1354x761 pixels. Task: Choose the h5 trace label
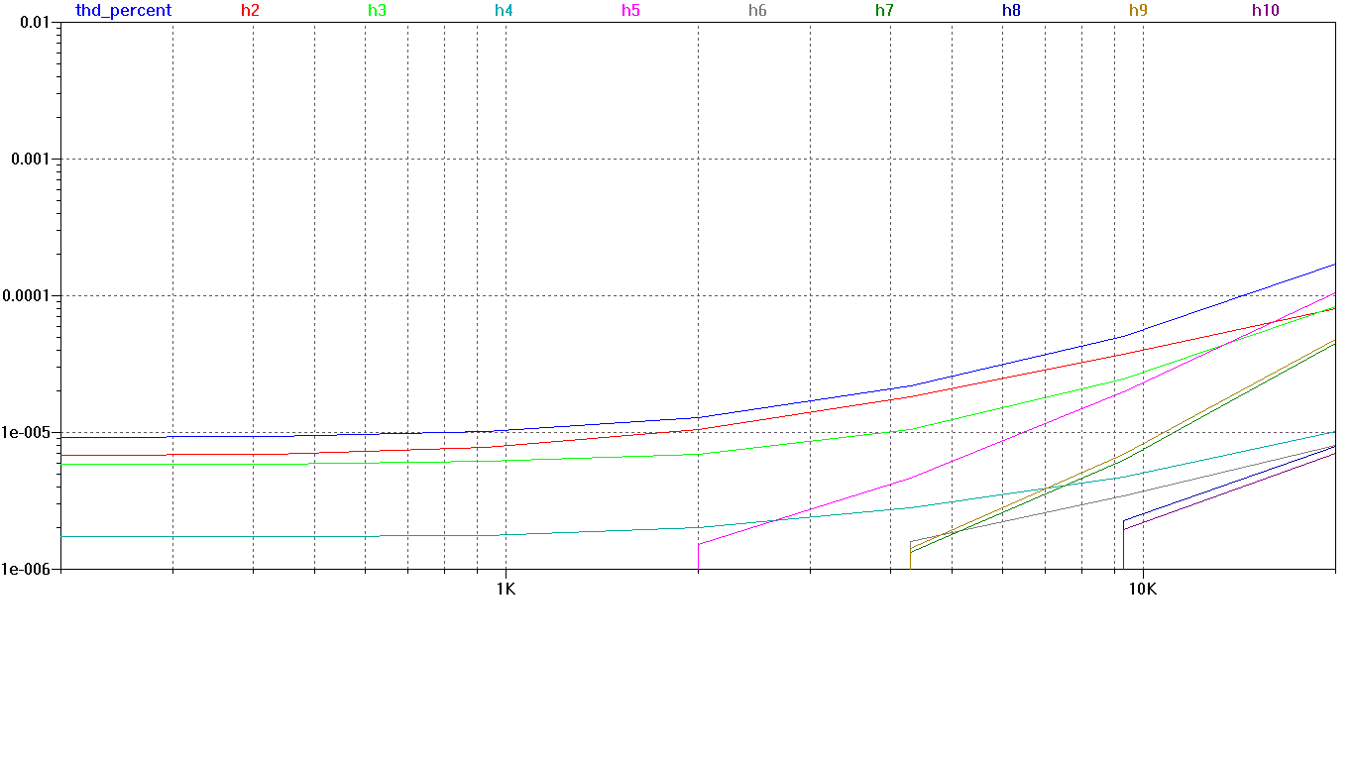[x=630, y=11]
